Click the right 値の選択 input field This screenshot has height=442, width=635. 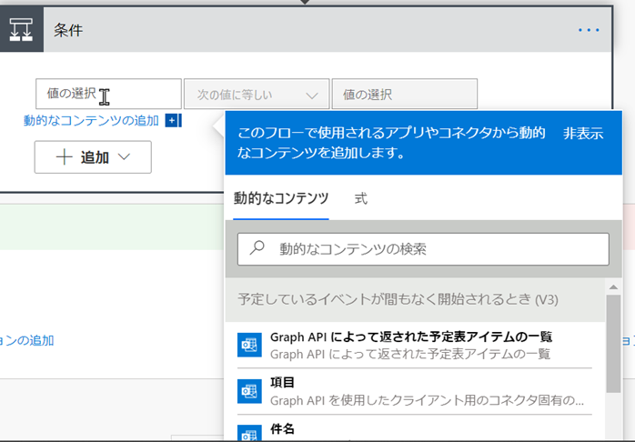coord(405,95)
